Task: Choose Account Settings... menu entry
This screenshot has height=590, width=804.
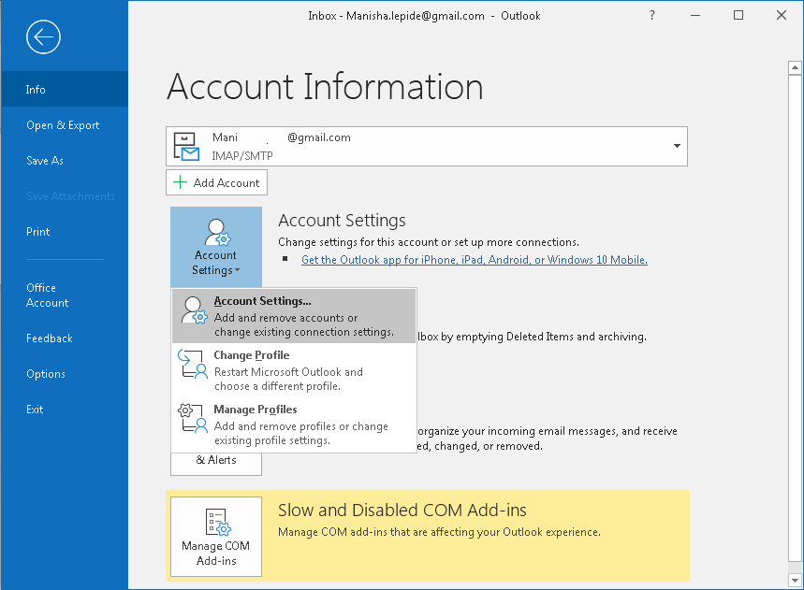Action: pos(294,316)
